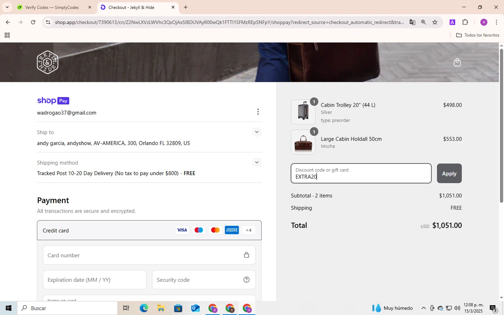This screenshot has height=315, width=504.
Task: Open site information icon in address bar
Action: (x=48, y=22)
